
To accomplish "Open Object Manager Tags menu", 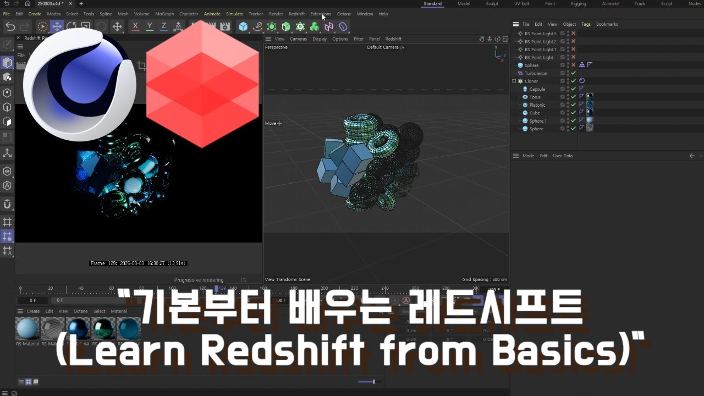I will coord(586,24).
